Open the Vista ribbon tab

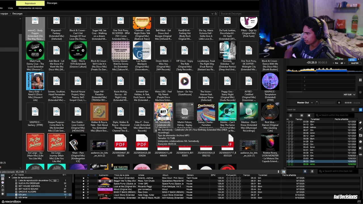point(10,8)
